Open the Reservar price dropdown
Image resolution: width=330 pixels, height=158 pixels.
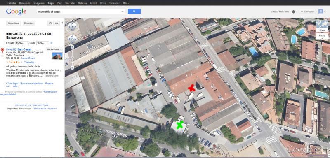pyautogui.click(x=54, y=49)
